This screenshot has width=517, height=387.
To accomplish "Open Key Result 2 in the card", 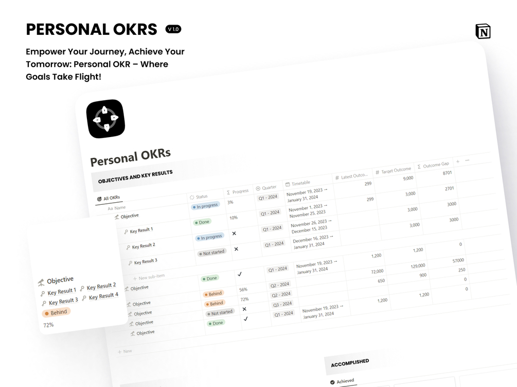I will coord(98,286).
